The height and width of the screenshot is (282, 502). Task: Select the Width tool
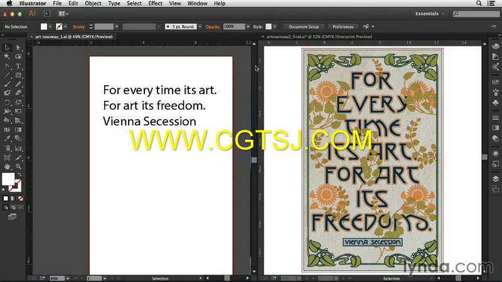[7, 112]
